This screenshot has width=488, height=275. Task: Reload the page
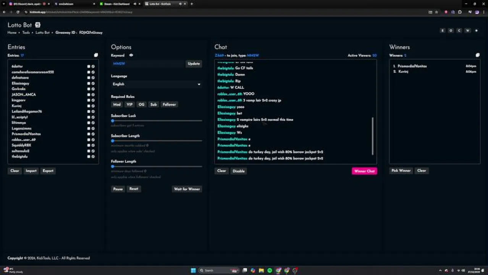18,12
